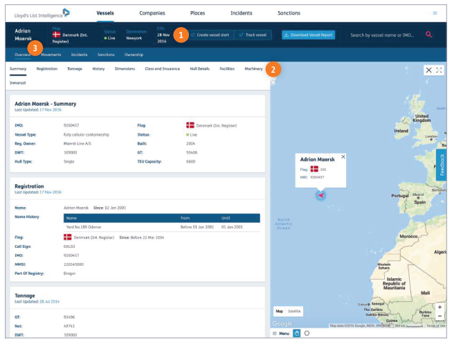Click the Until column header in history table
This screenshot has height=342, width=452.
(226, 218)
